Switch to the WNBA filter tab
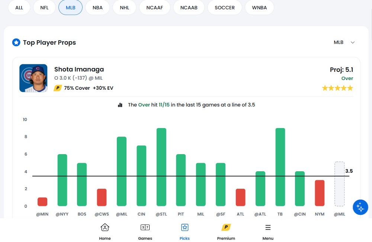372x242 pixels. (x=259, y=7)
